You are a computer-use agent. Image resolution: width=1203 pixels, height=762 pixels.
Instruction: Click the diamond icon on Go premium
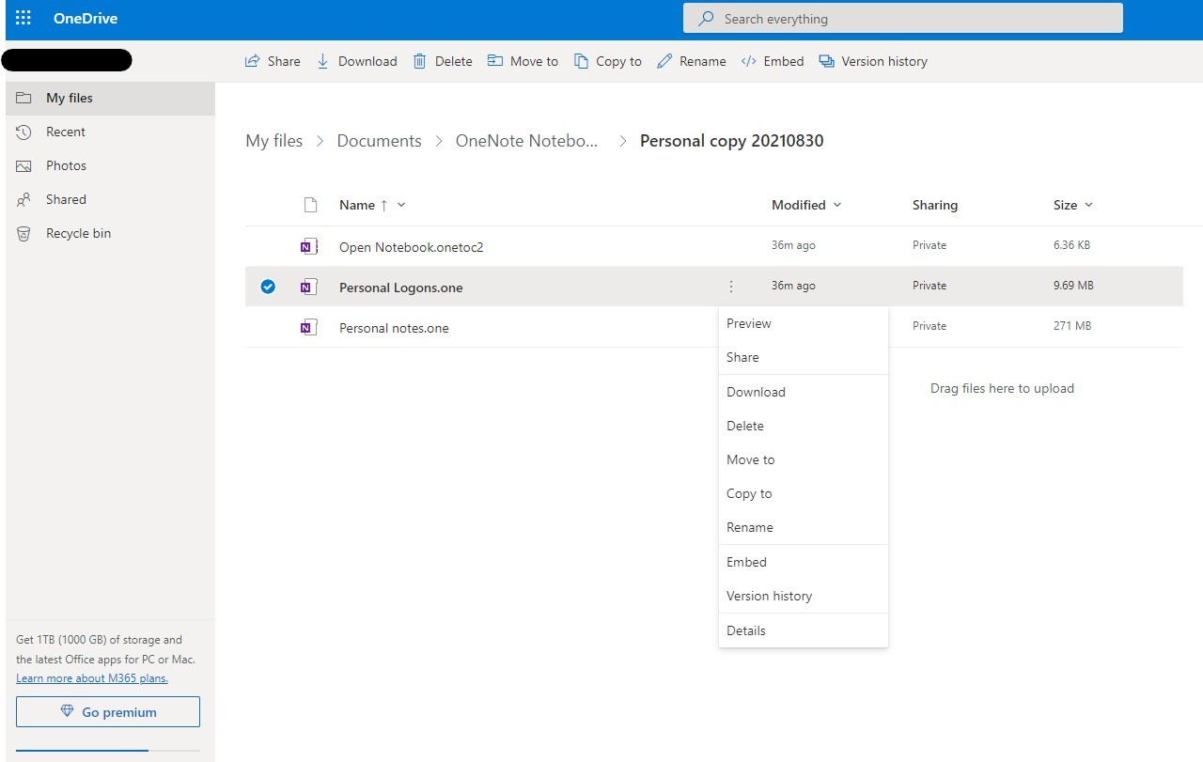tap(67, 712)
